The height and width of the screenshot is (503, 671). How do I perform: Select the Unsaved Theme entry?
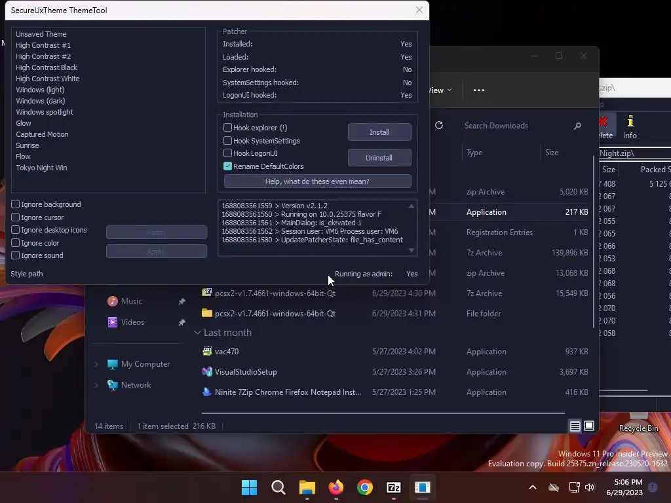(x=41, y=34)
